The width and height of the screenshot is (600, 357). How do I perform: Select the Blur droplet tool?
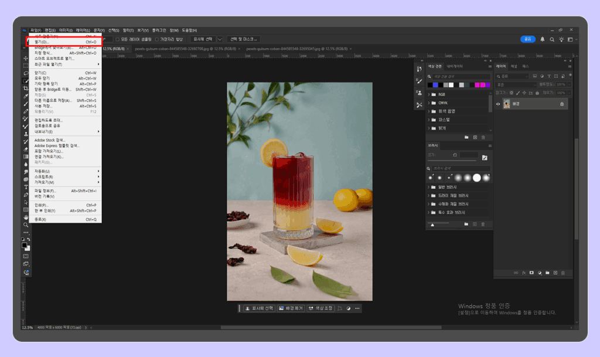[x=26, y=164]
